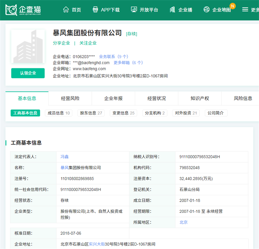Open 股东信息 27 sub-tab
This screenshot has height=249, width=259.
91,113
